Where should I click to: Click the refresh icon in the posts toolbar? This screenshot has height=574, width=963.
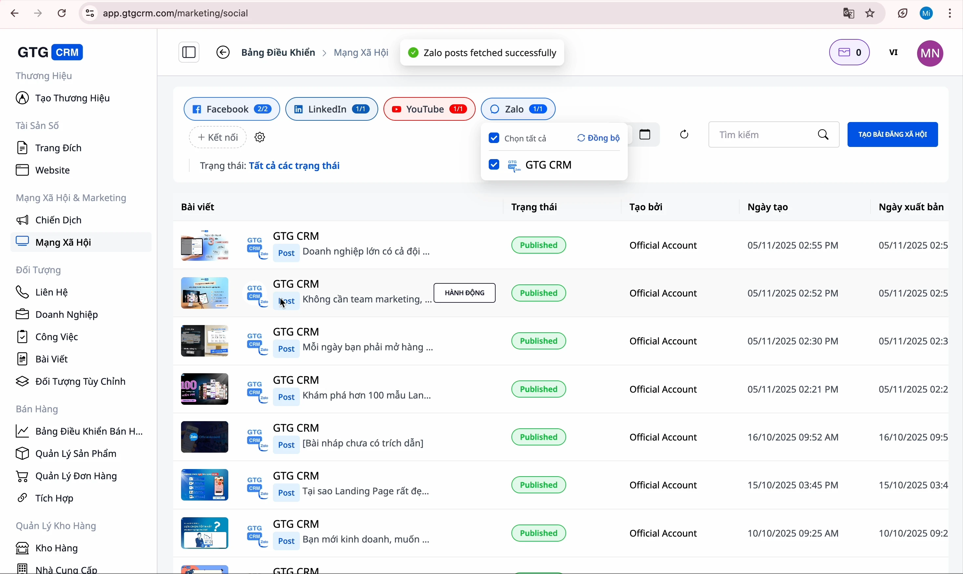(684, 134)
